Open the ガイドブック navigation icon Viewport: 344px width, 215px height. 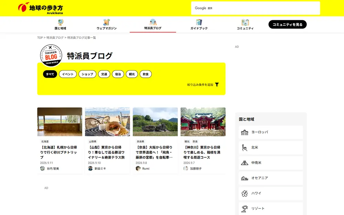[x=199, y=22]
